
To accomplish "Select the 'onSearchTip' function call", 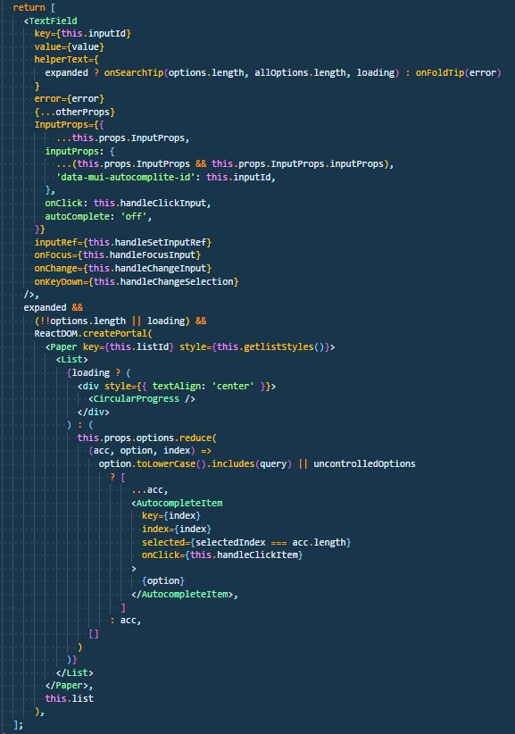I will click(133, 73).
